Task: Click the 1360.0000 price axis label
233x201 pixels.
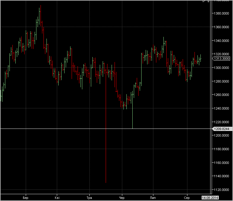Action: [x=221, y=27]
